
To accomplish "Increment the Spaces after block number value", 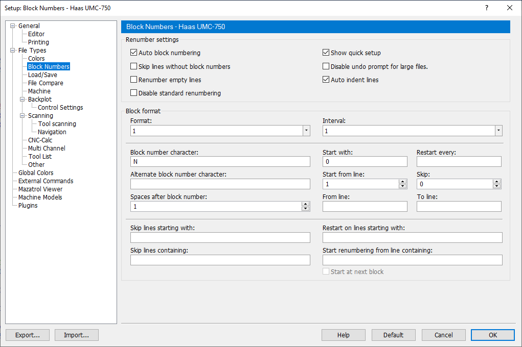I will point(306,204).
